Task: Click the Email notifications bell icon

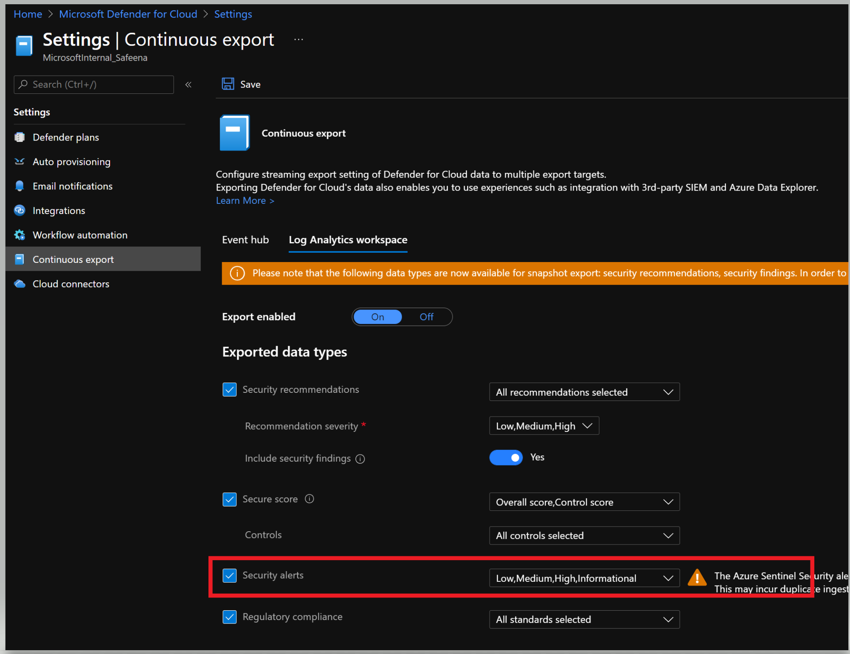Action: coord(20,186)
